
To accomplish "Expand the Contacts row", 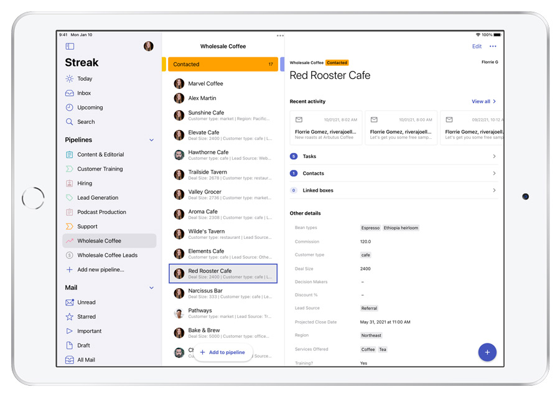I will pyautogui.click(x=393, y=174).
